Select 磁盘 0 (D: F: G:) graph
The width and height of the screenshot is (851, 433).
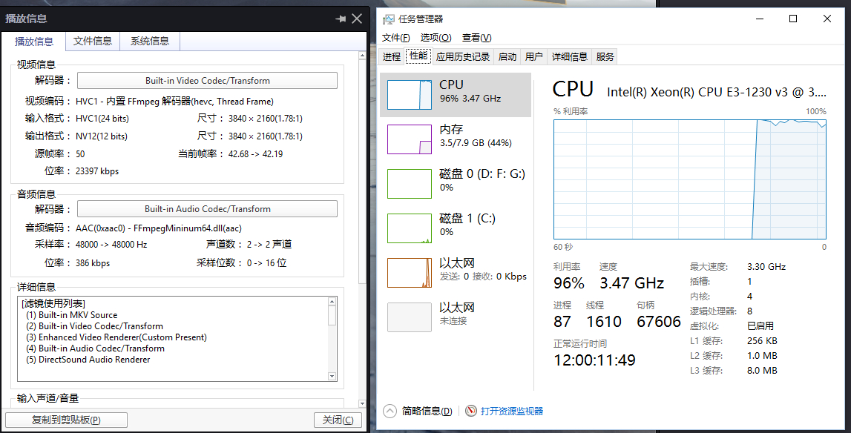409,184
